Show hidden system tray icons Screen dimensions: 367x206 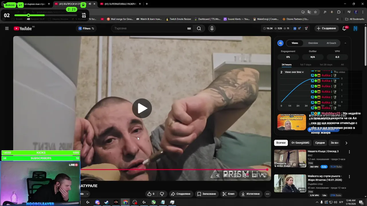click(317, 202)
